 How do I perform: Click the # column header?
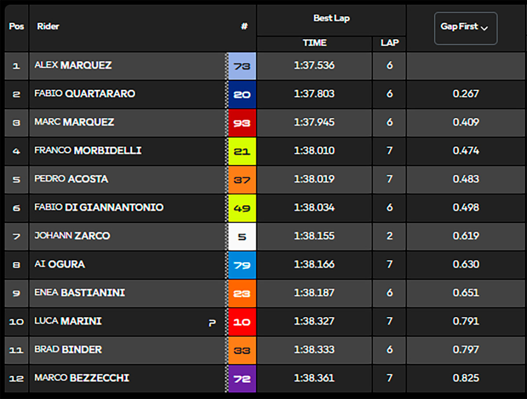[245, 27]
